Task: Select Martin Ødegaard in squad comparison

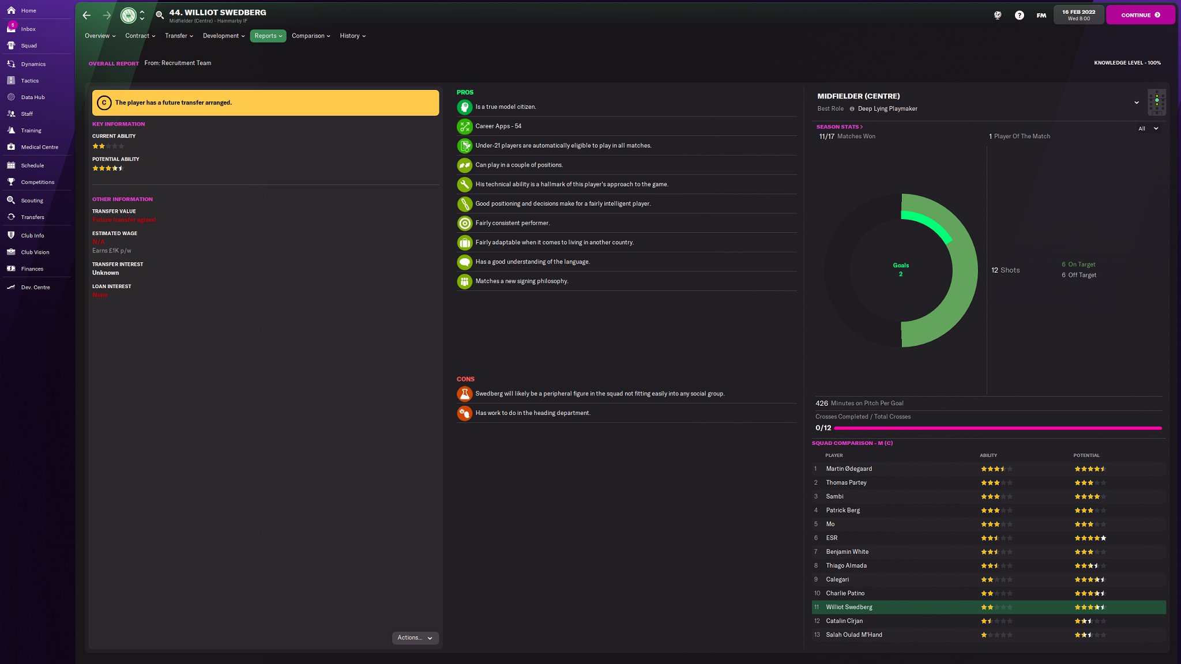Action: (x=848, y=469)
